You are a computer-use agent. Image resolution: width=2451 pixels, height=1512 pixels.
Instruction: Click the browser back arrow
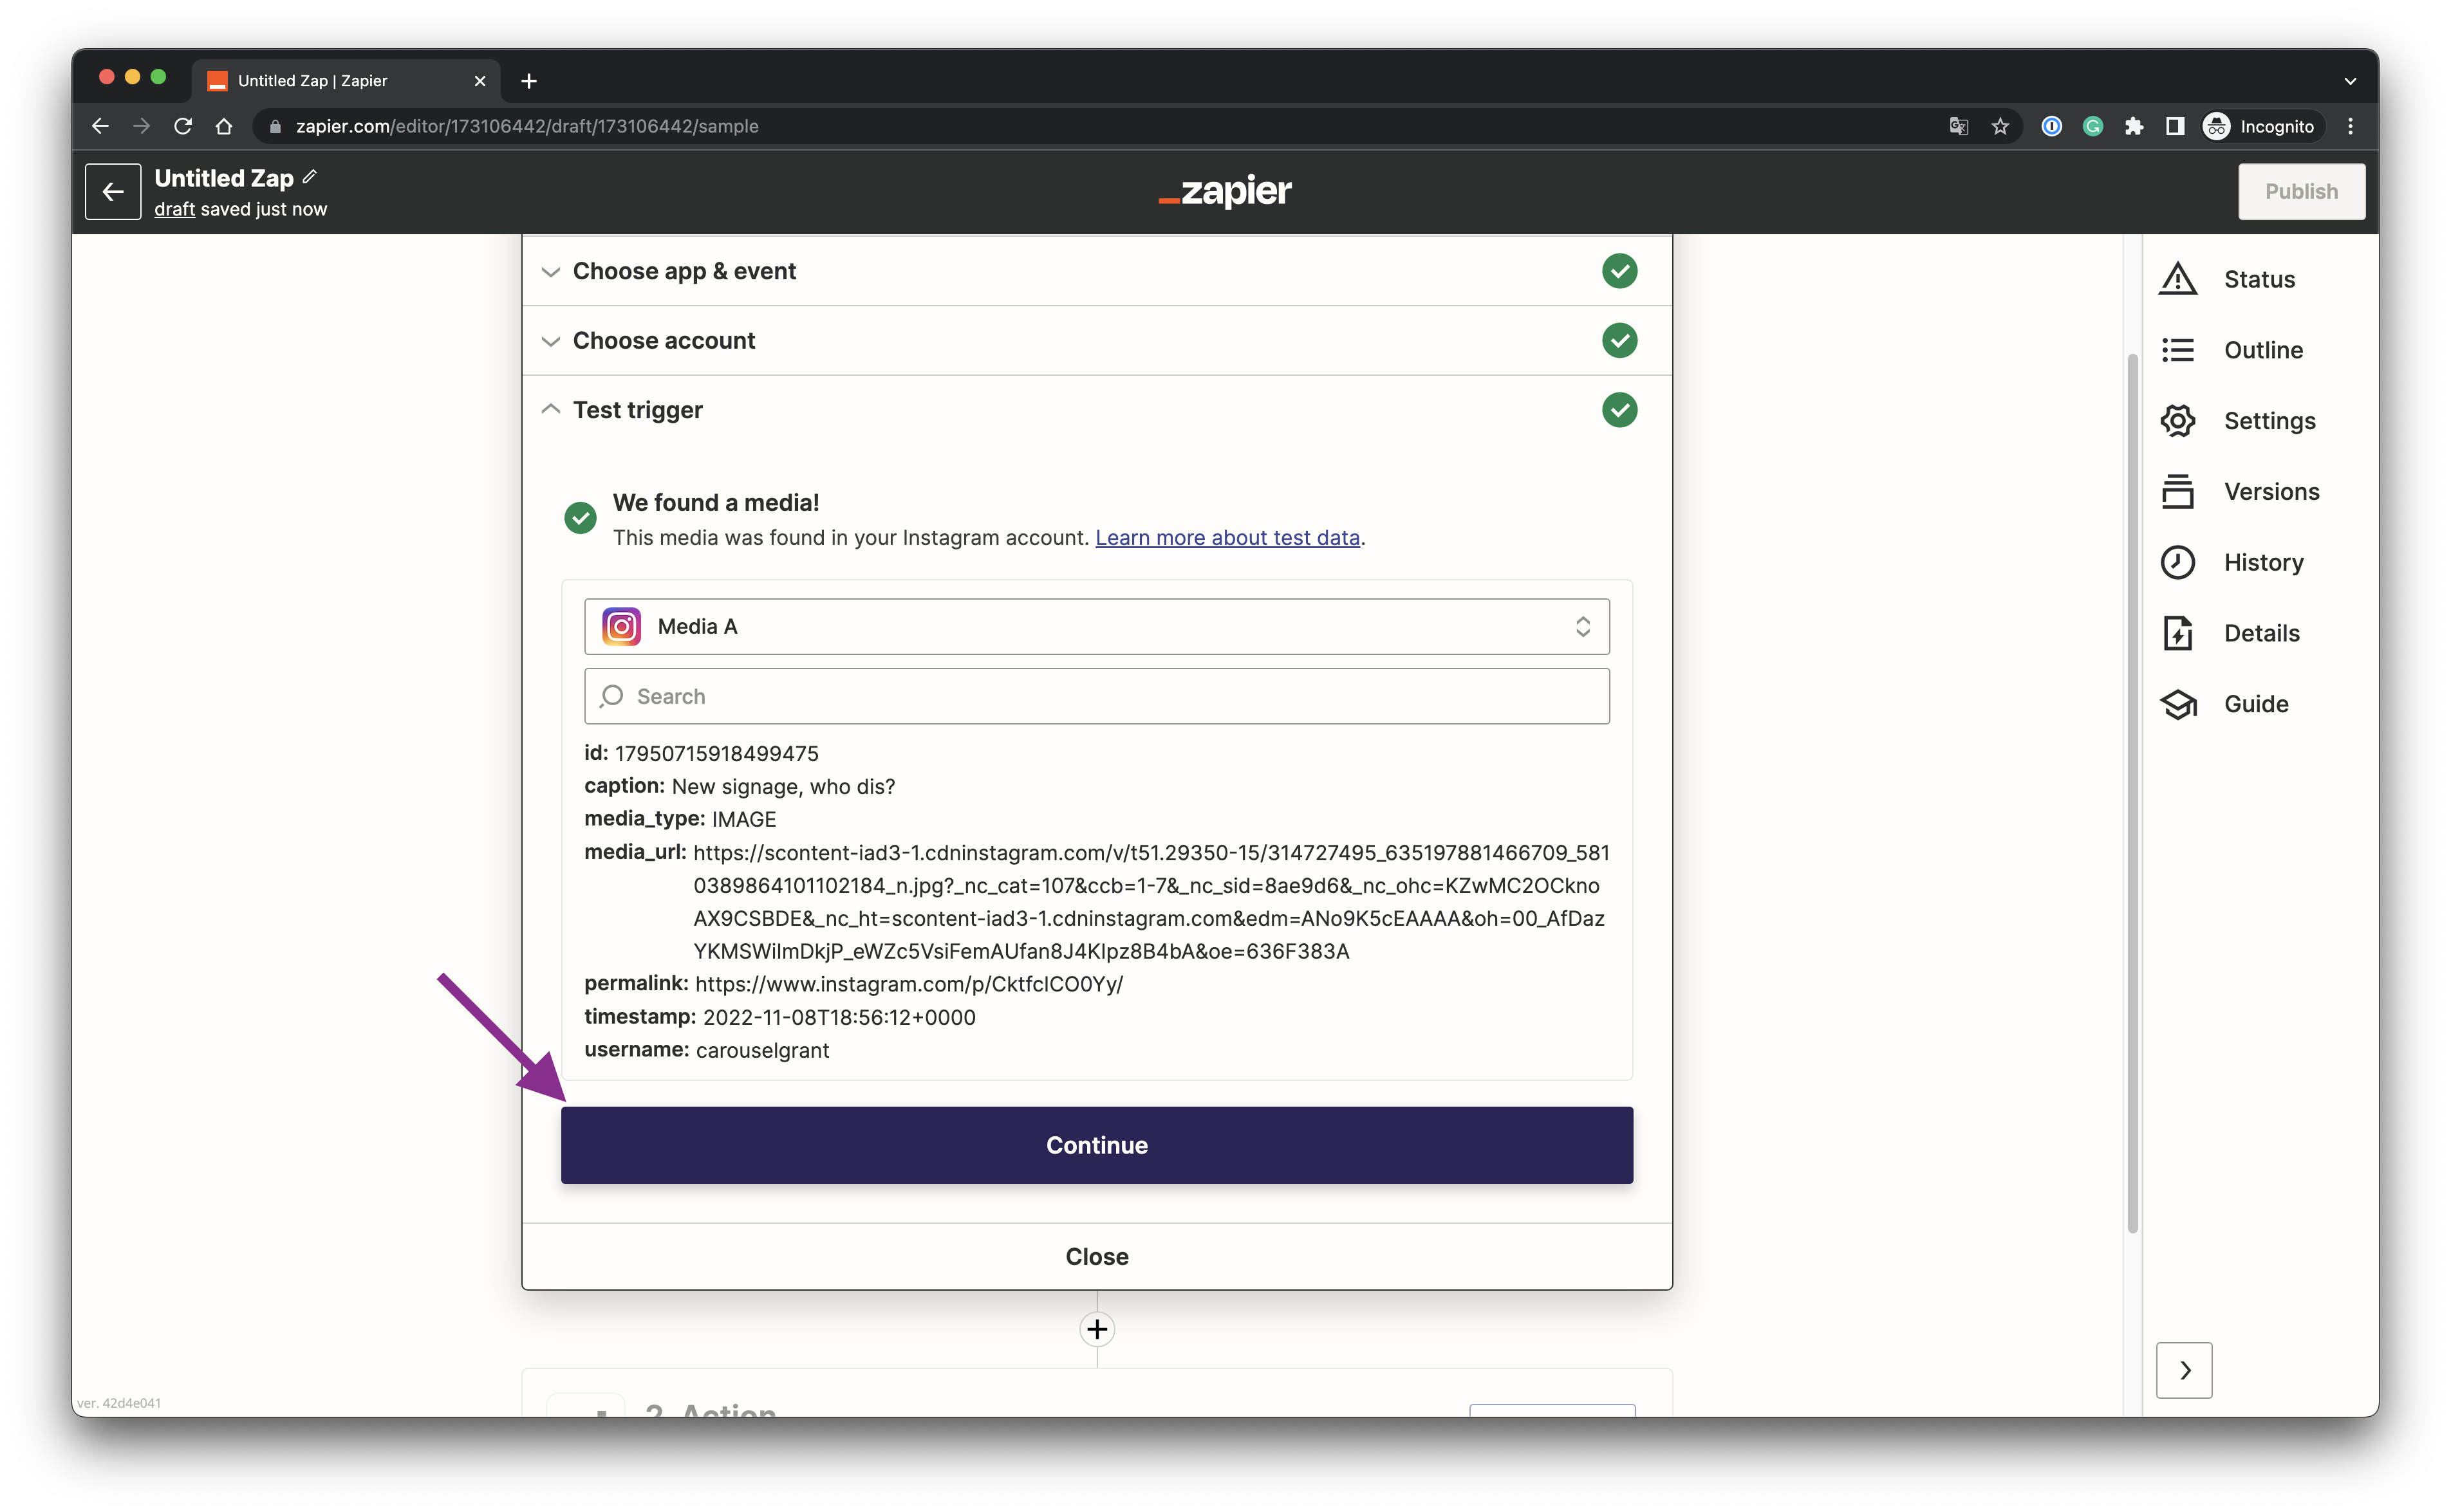[100, 126]
